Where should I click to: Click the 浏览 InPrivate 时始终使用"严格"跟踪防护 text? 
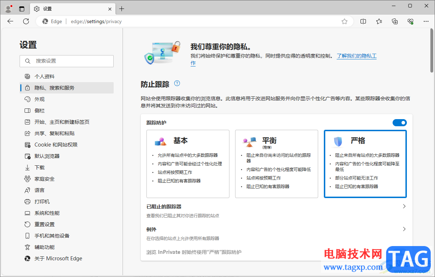(x=194, y=252)
